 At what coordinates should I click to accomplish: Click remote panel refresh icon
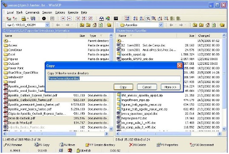[214, 25]
